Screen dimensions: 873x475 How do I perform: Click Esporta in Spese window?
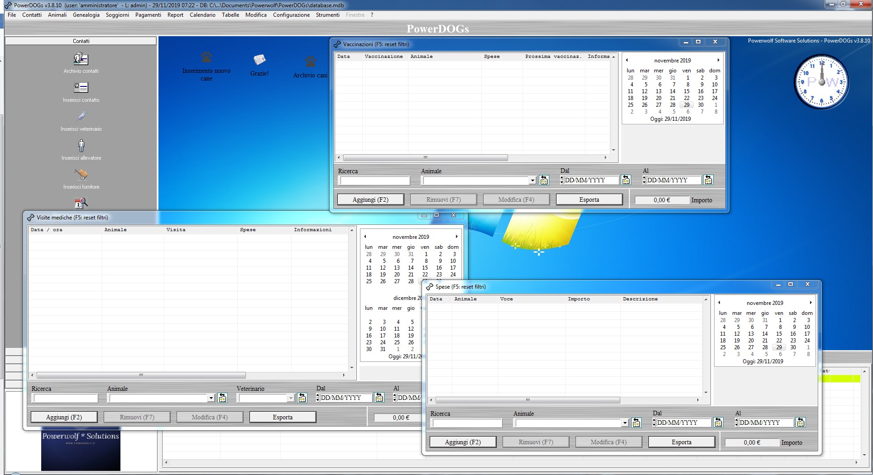tap(681, 442)
